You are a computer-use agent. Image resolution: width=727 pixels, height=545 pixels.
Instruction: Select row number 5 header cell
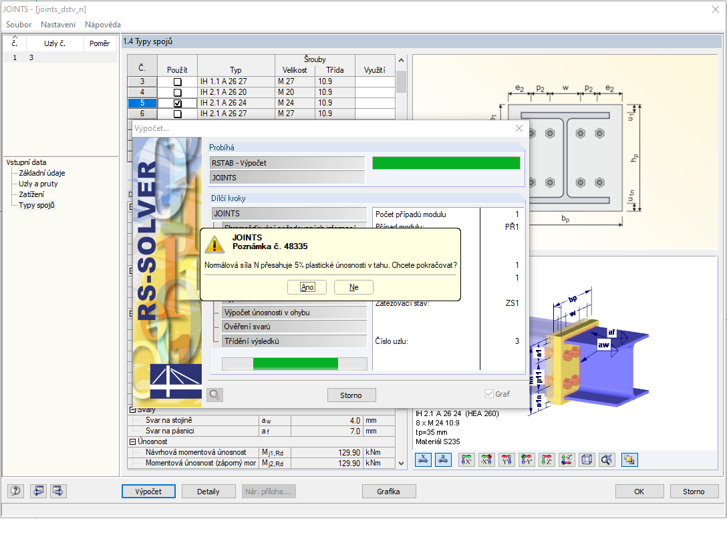142,103
